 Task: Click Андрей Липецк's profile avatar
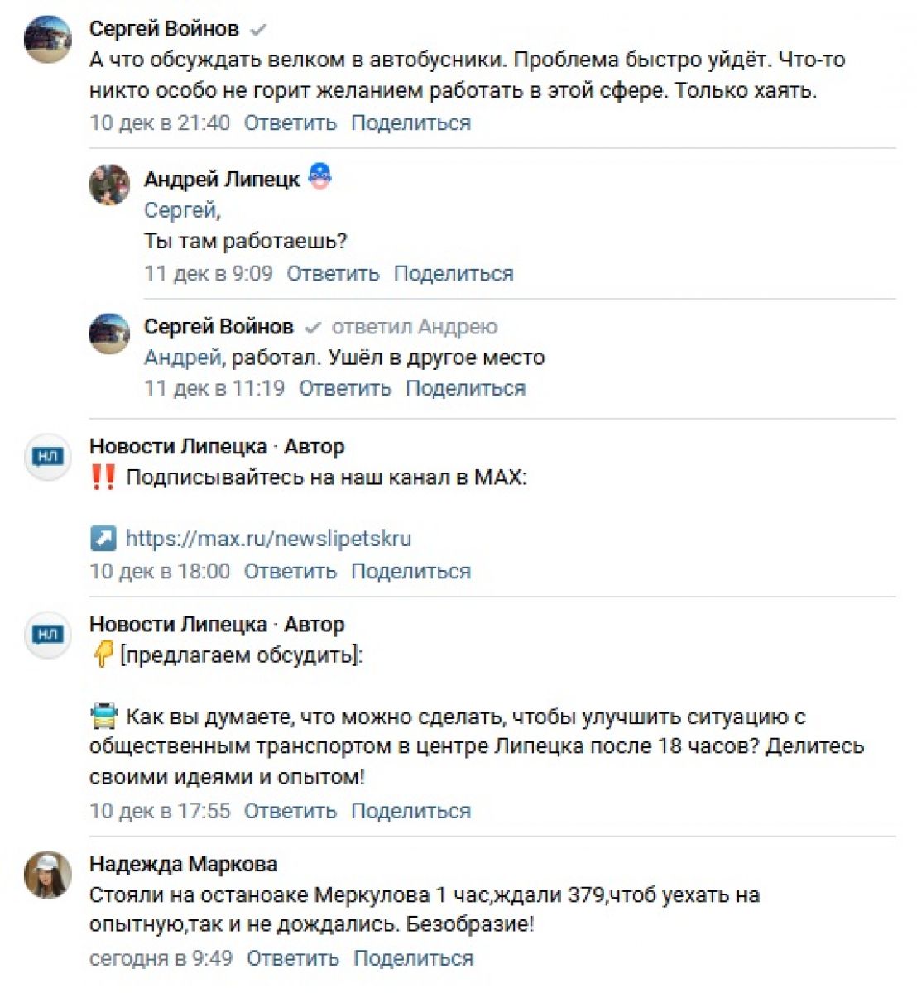pyautogui.click(x=109, y=184)
